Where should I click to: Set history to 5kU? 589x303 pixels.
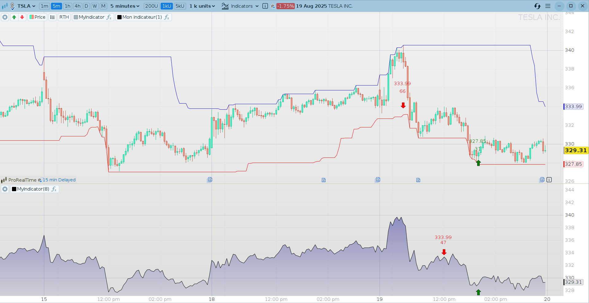180,6
